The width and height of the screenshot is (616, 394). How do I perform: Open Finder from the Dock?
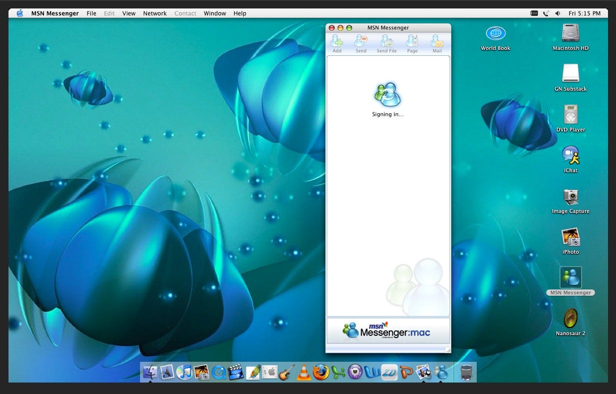(x=150, y=372)
